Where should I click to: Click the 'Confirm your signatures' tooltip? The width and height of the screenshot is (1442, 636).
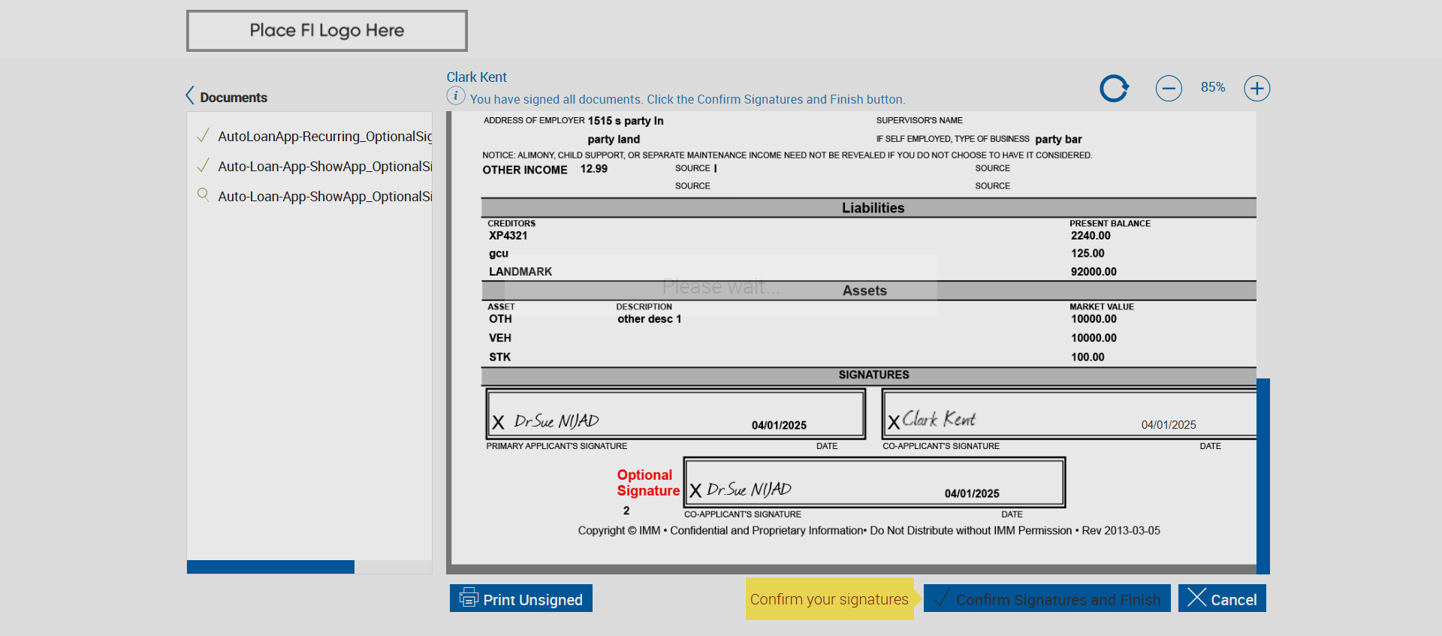click(830, 599)
